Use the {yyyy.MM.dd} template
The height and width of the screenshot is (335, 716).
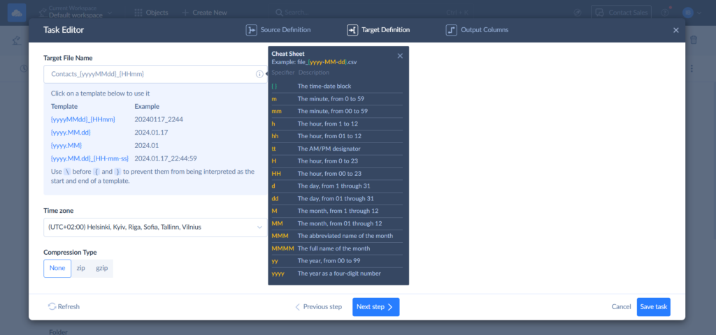pyautogui.click(x=71, y=132)
